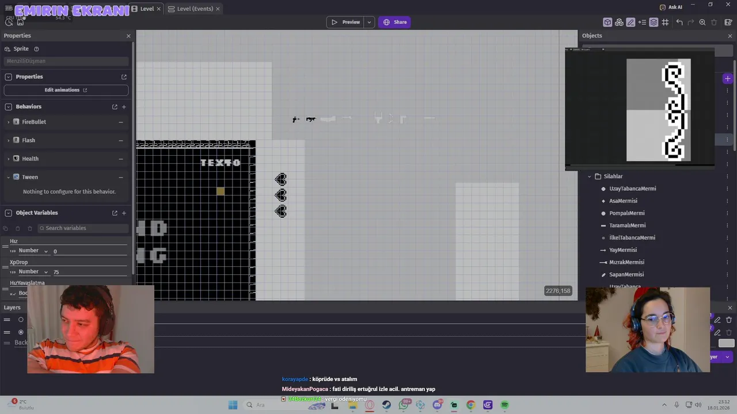Toggle the Properties panel pencil icon

click(630, 22)
